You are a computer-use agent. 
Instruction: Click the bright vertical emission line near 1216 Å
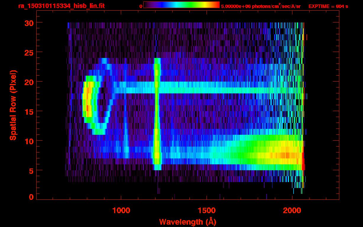pos(157,114)
